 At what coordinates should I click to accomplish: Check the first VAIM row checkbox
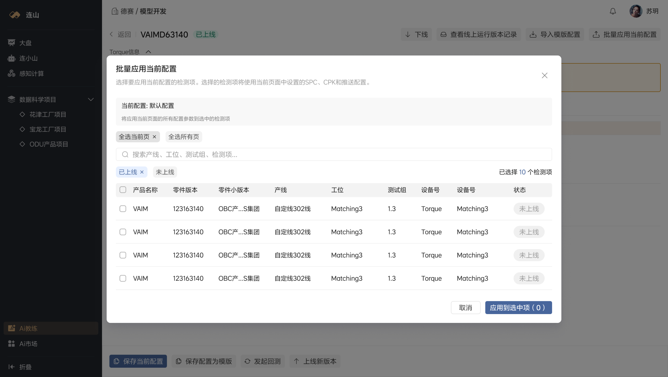(x=123, y=209)
